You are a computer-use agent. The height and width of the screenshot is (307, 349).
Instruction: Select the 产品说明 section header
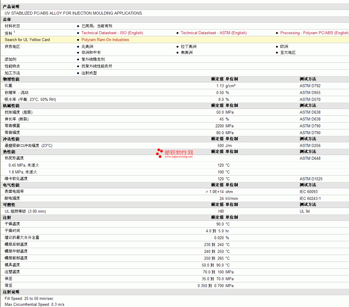point(11,7)
